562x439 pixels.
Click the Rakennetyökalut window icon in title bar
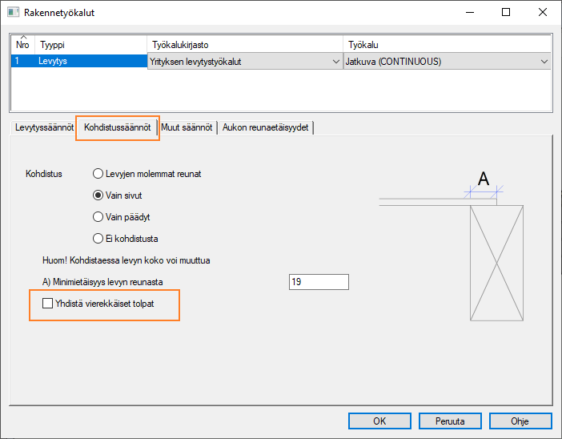click(13, 13)
